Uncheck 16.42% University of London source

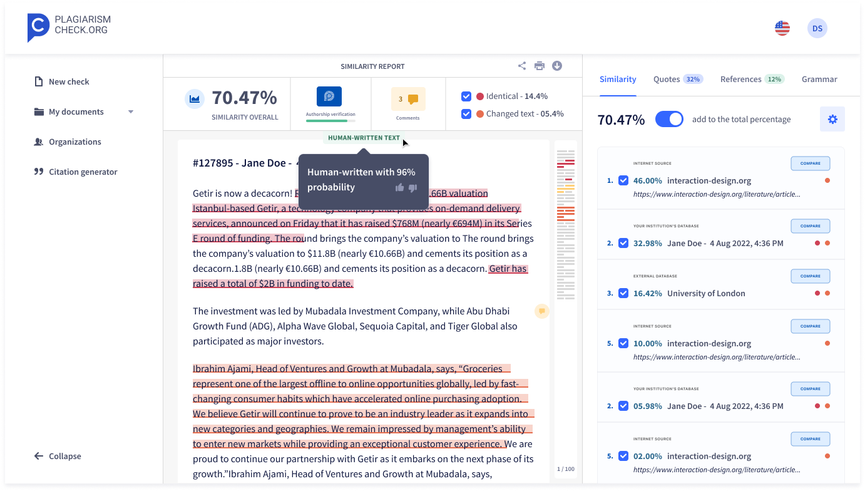623,293
